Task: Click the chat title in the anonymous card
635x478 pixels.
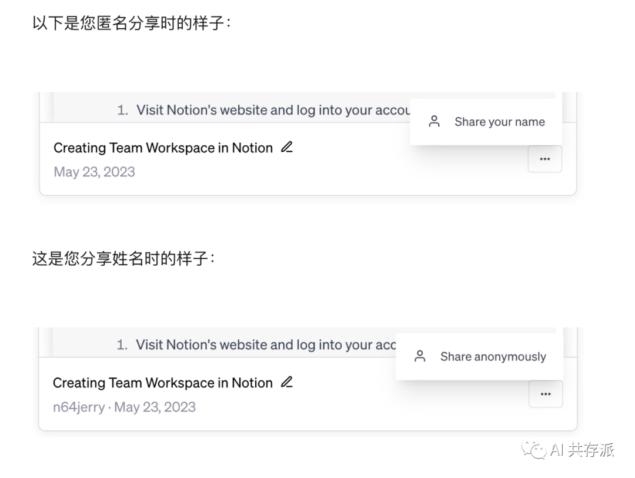Action: (163, 148)
